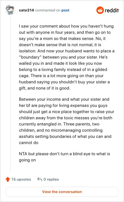Click the paragraph beginning "Between your income"

coord(67,121)
